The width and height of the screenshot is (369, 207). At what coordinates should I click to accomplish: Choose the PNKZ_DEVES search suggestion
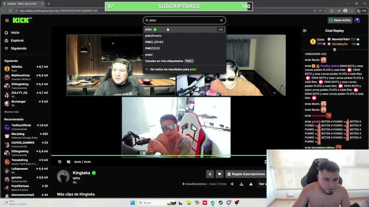[184, 42]
